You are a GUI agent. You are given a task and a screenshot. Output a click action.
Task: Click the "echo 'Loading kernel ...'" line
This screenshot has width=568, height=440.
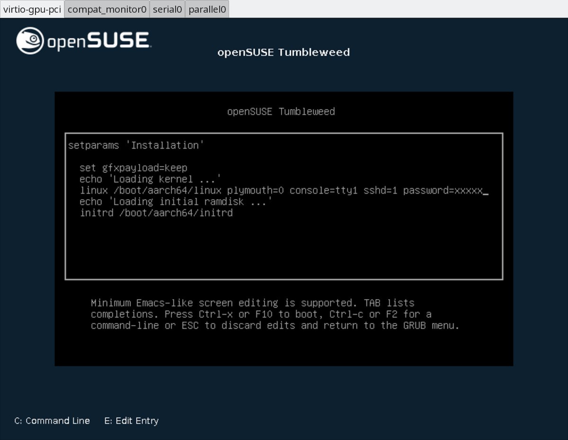(x=150, y=179)
